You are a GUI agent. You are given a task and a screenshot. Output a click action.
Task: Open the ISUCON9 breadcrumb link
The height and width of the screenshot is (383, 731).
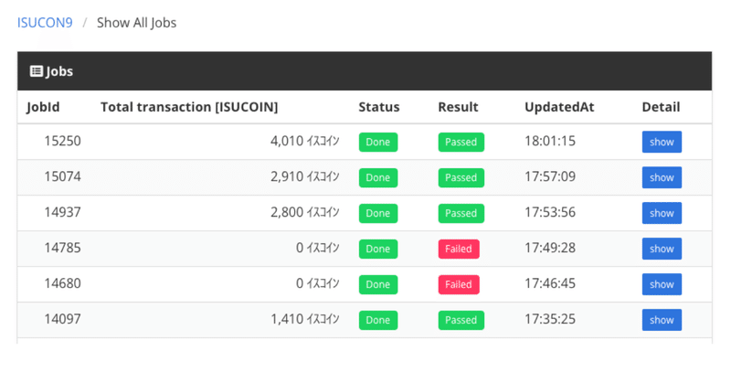click(x=45, y=23)
